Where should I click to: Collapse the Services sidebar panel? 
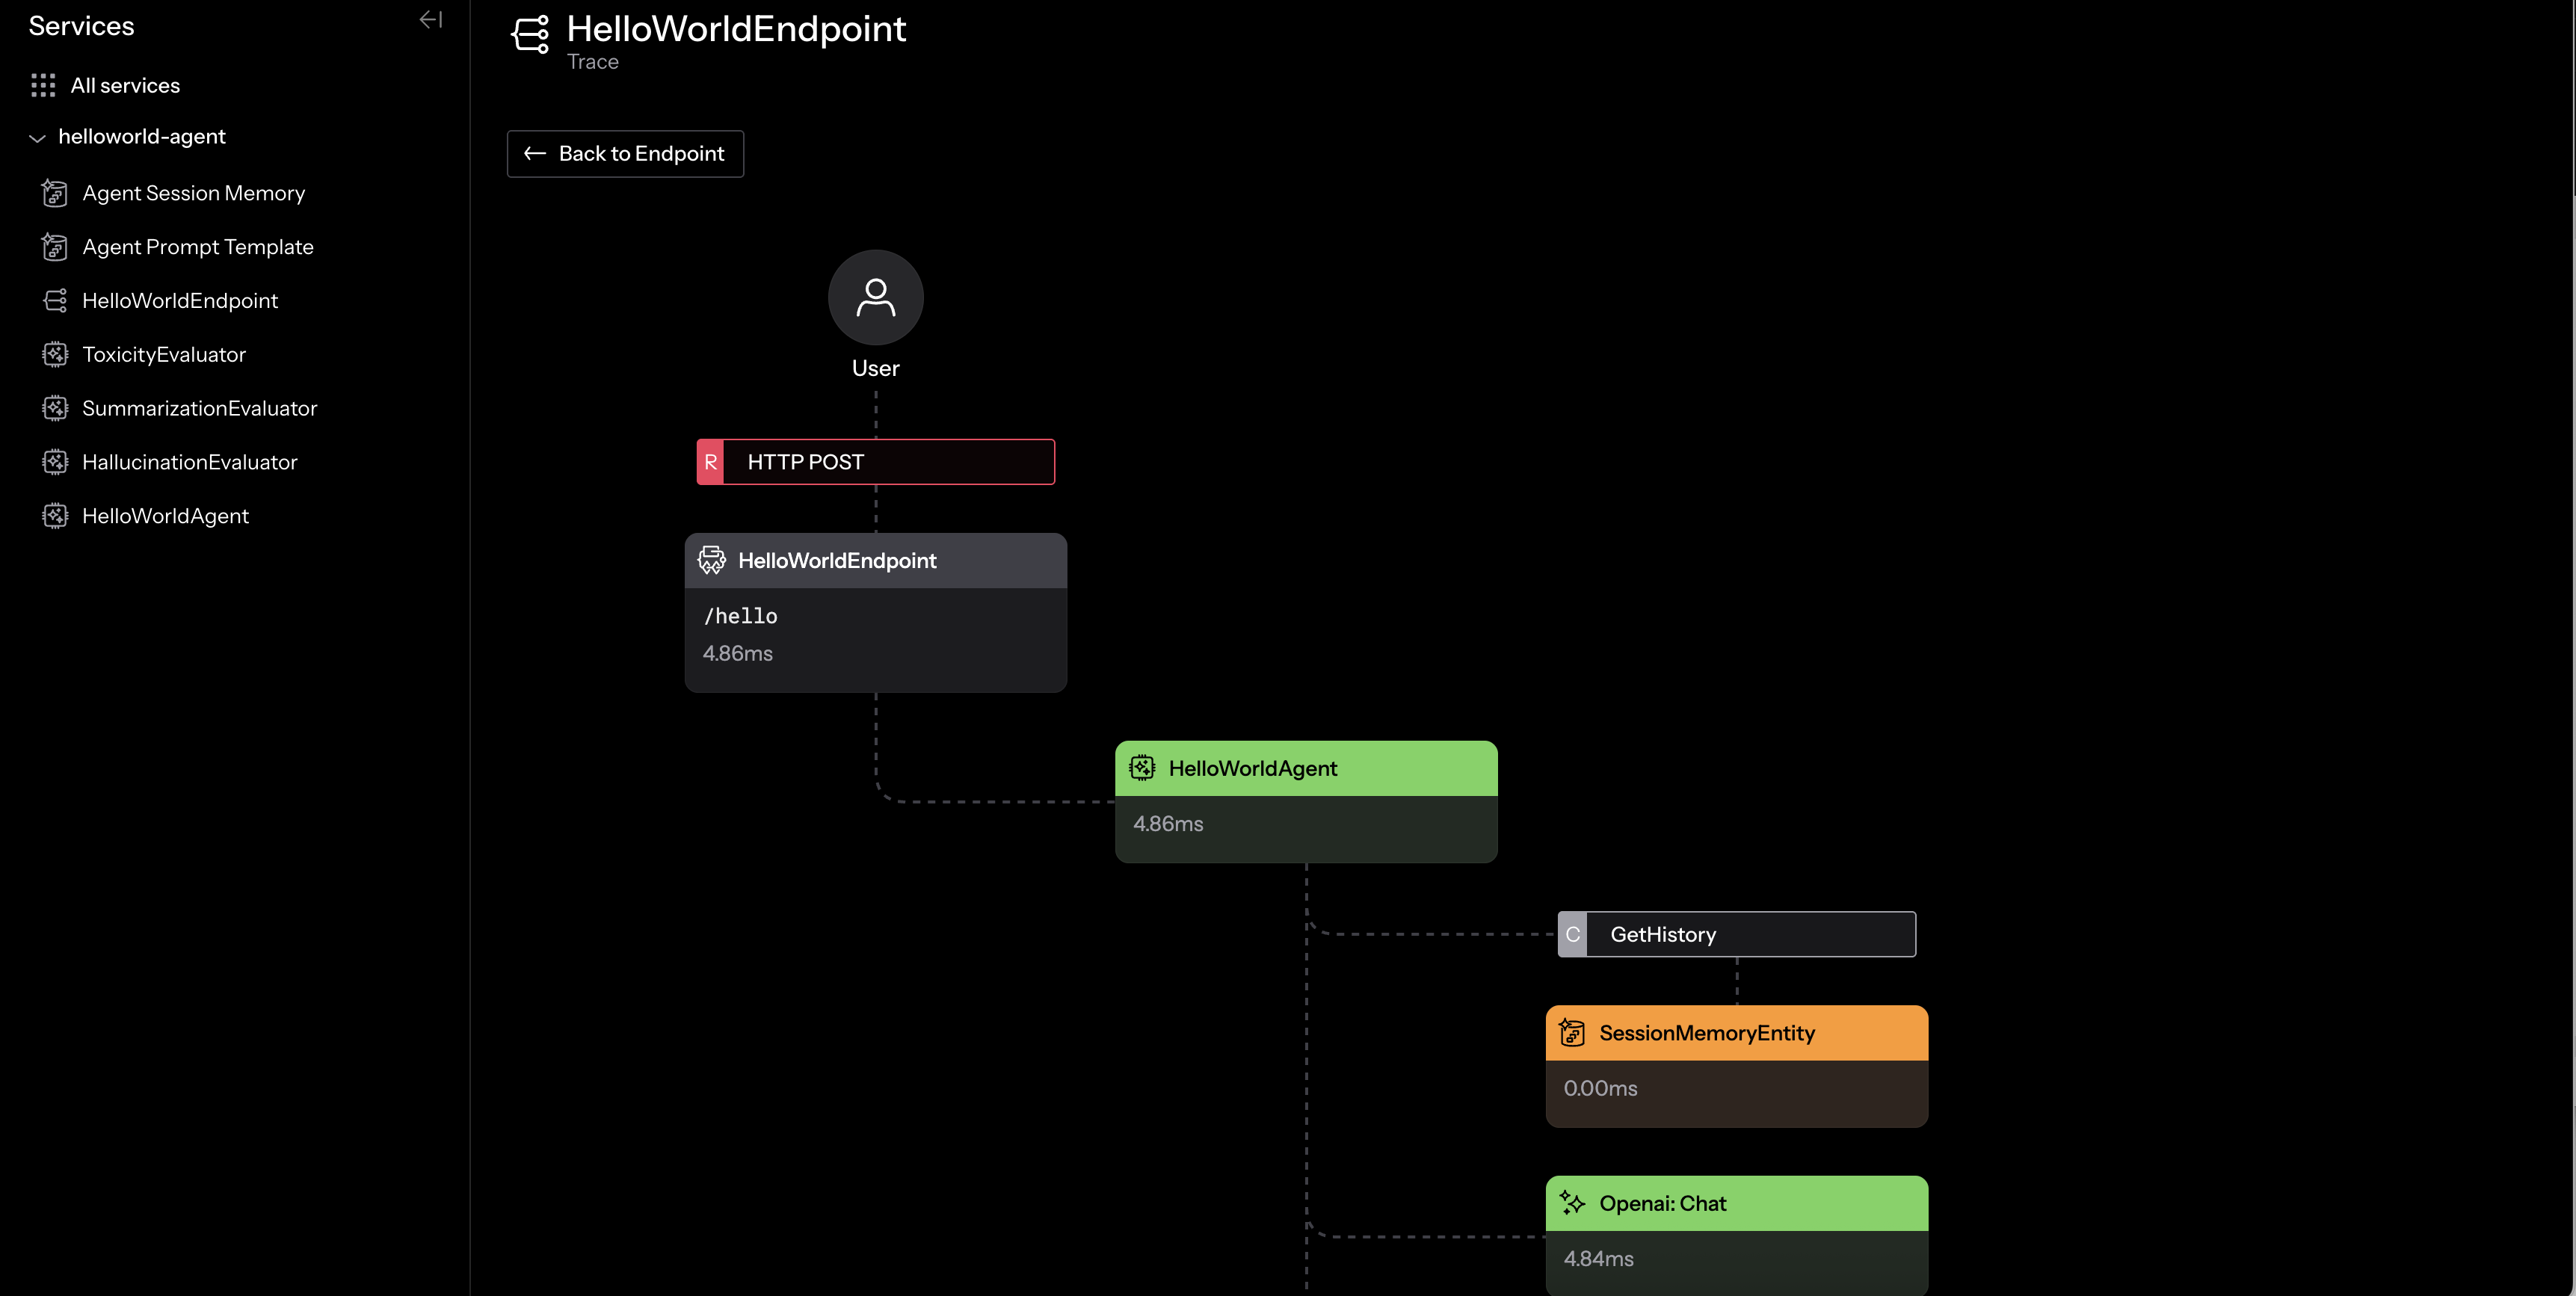(431, 20)
